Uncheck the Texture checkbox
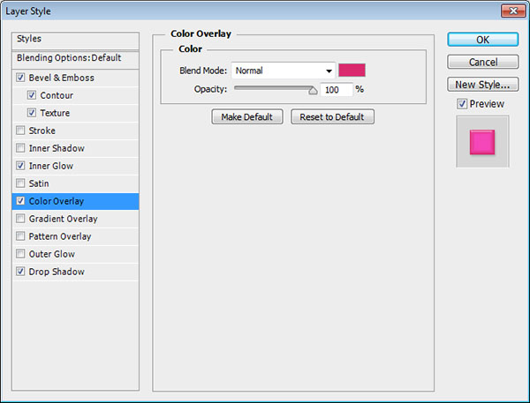This screenshot has height=403, width=530. point(32,113)
